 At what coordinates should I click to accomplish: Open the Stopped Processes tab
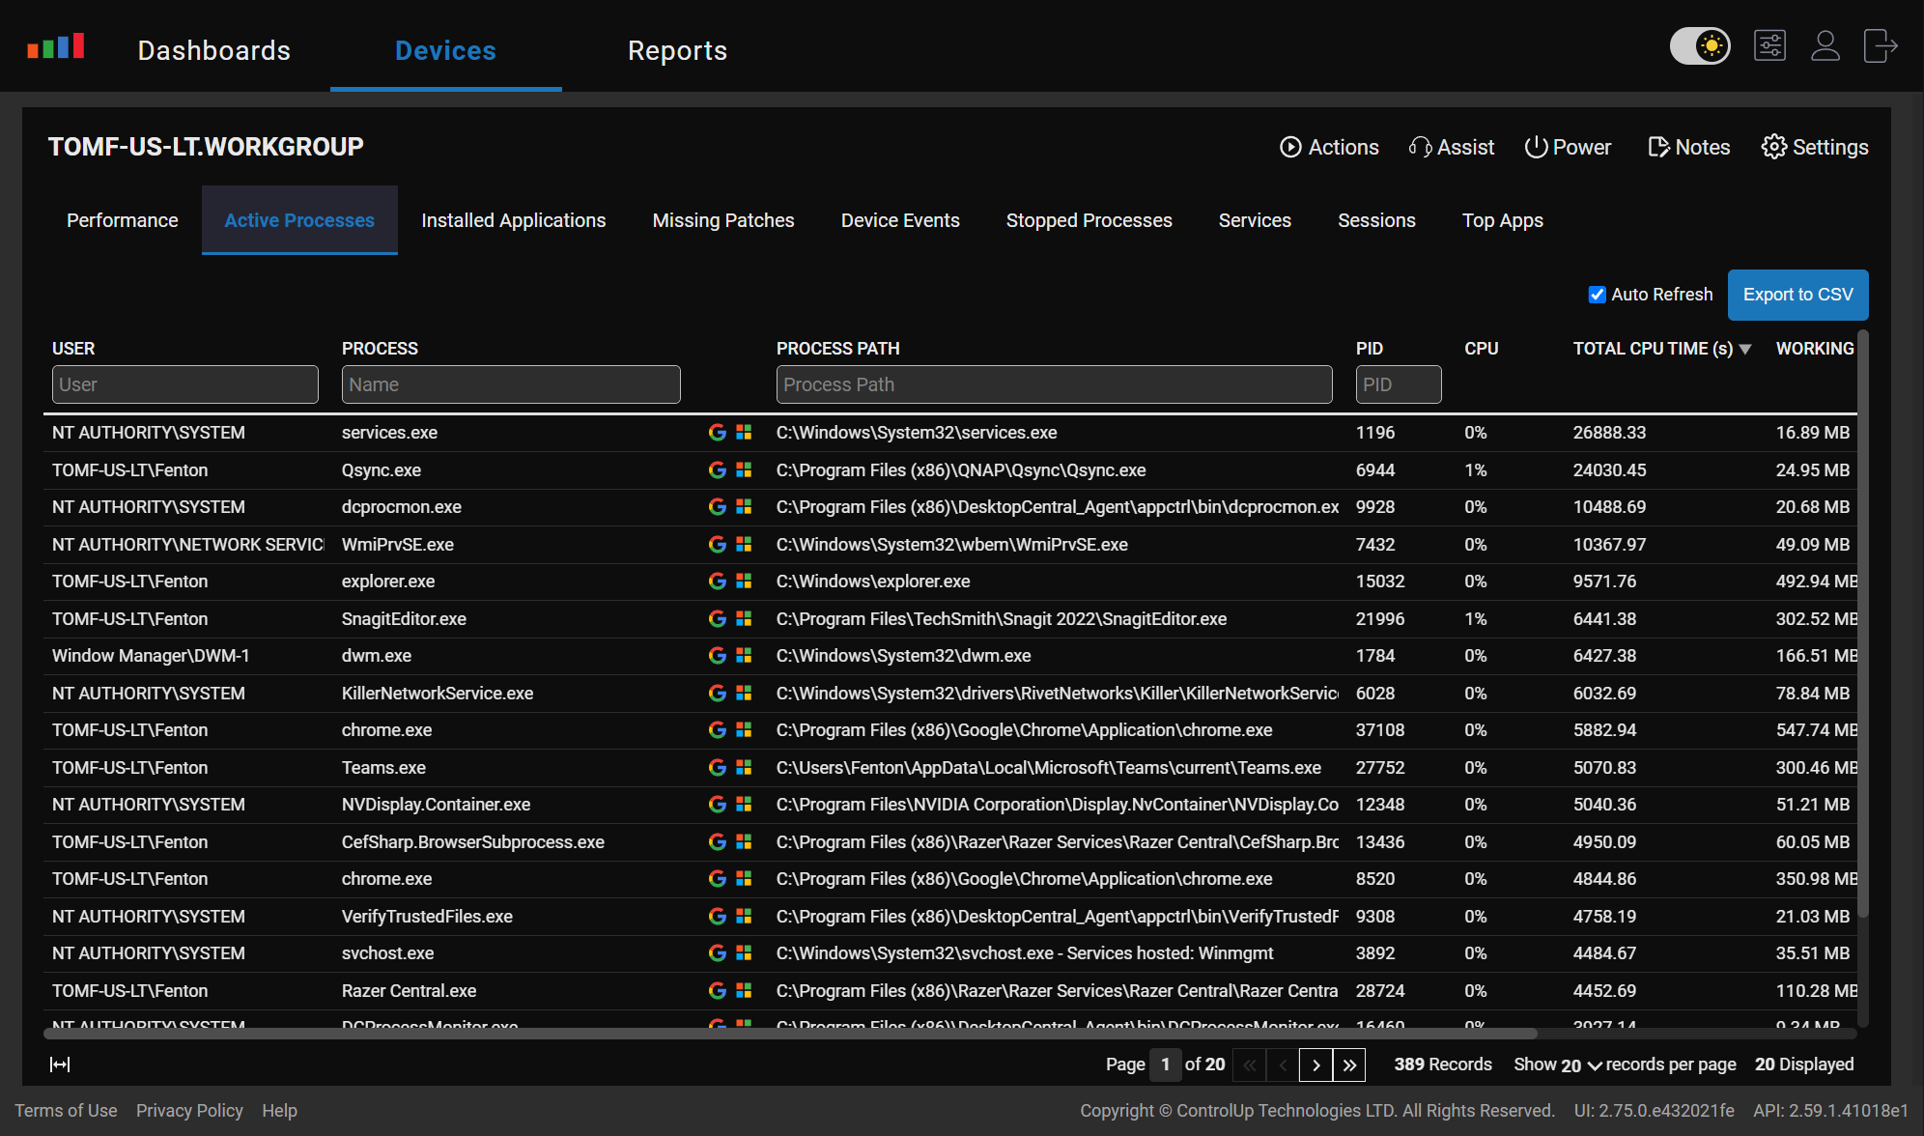1089,220
